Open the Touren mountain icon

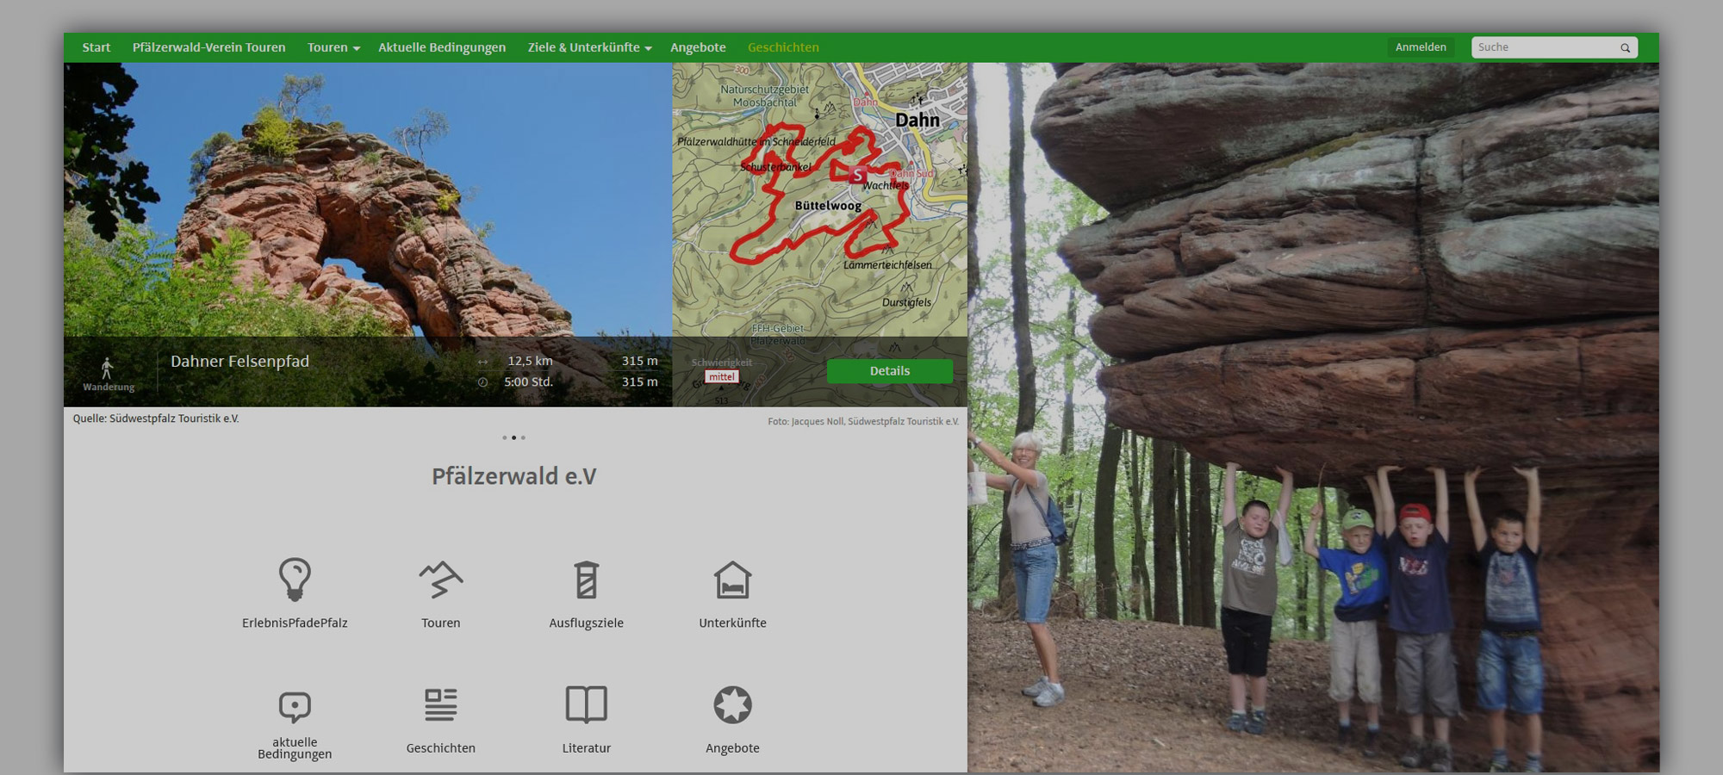(440, 579)
